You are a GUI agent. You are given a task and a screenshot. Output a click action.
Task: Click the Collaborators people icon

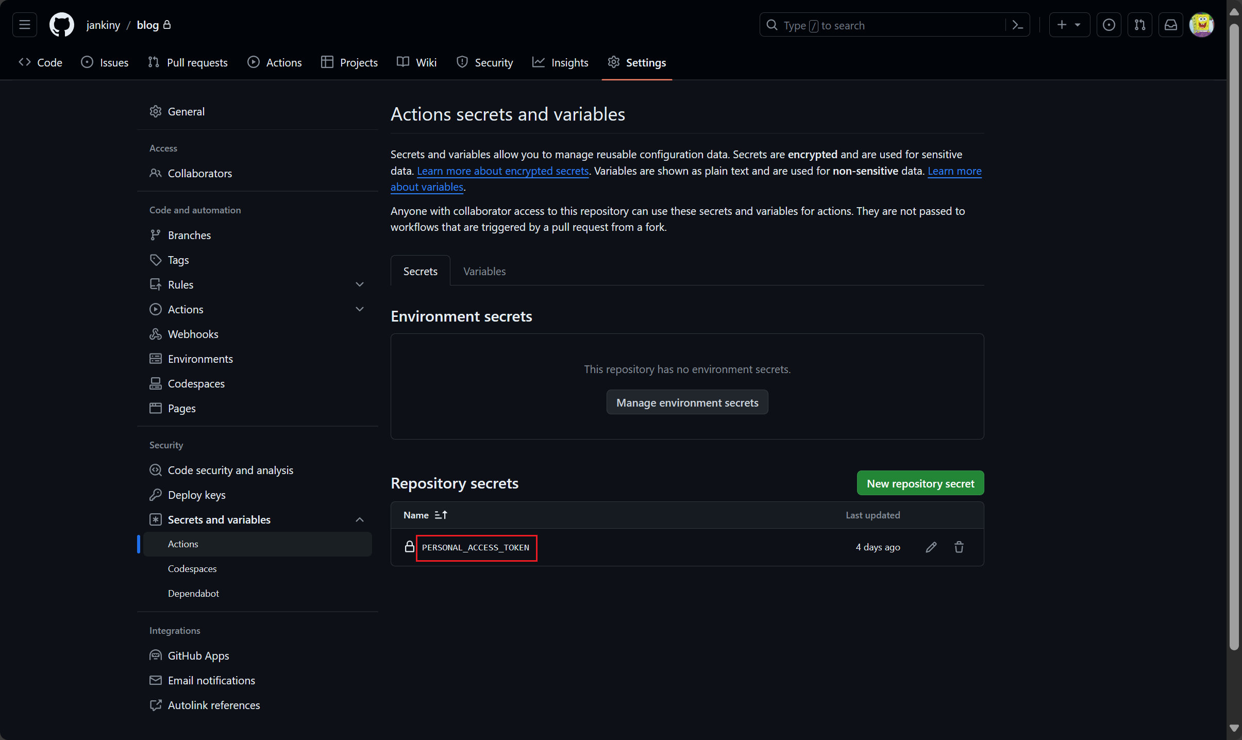pos(156,173)
